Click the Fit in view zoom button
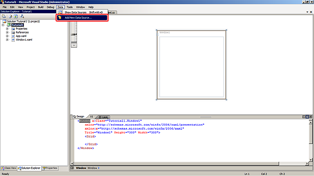Viewport: 314px width, 176px height. [74, 45]
